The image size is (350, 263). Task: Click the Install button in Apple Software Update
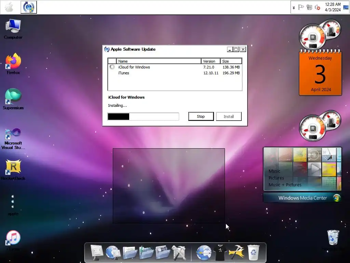tap(229, 116)
